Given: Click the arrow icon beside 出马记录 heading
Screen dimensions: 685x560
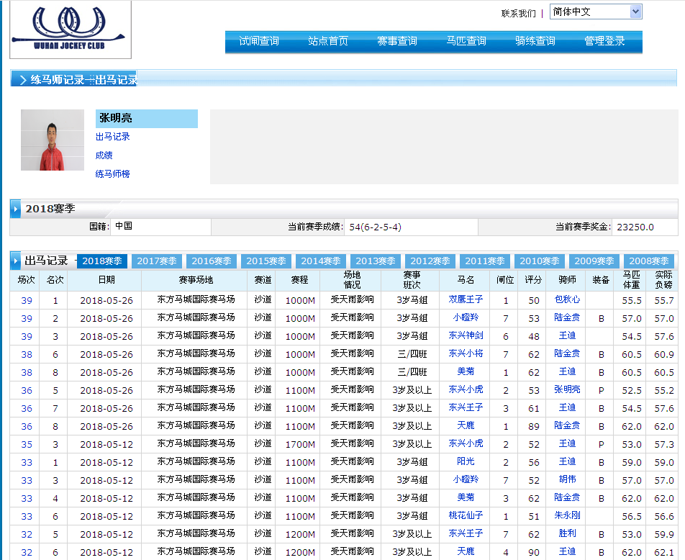Looking at the screenshot, I should tap(16, 261).
